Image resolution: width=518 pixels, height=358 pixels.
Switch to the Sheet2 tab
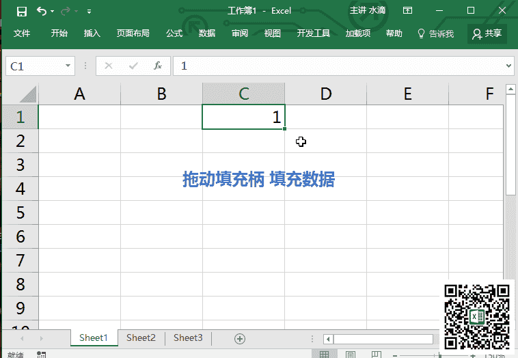[141, 338]
